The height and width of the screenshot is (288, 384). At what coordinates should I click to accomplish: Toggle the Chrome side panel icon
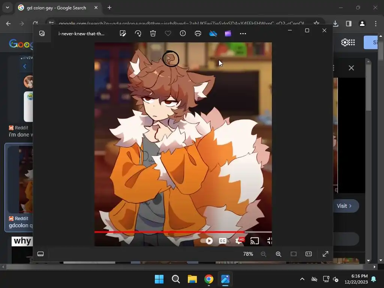pyautogui.click(x=349, y=24)
